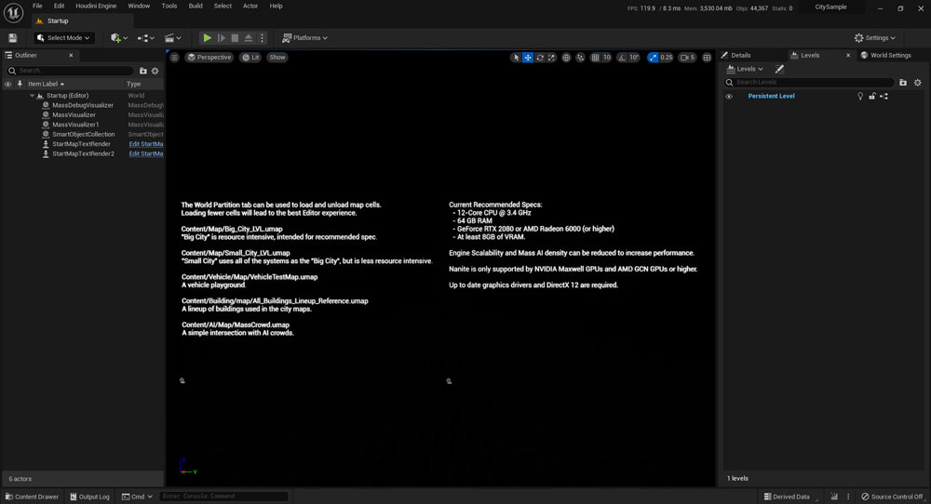This screenshot has width=931, height=504.
Task: Save the current level with floppy icon
Action: coord(12,38)
